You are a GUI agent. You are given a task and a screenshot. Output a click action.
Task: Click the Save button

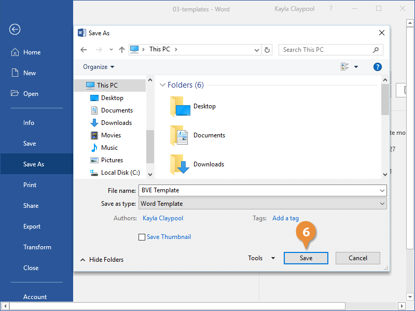306,258
